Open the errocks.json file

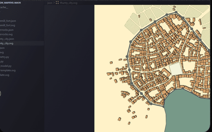7,30
